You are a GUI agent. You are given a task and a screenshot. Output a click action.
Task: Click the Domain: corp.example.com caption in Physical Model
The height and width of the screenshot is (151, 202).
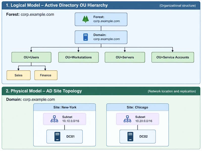click(x=31, y=99)
